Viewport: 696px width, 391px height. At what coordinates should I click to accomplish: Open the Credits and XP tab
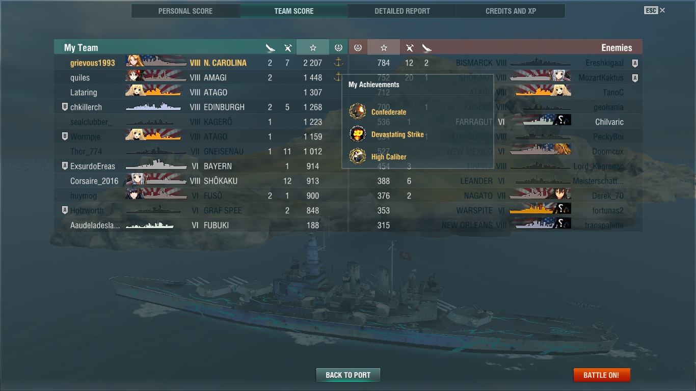tap(511, 11)
